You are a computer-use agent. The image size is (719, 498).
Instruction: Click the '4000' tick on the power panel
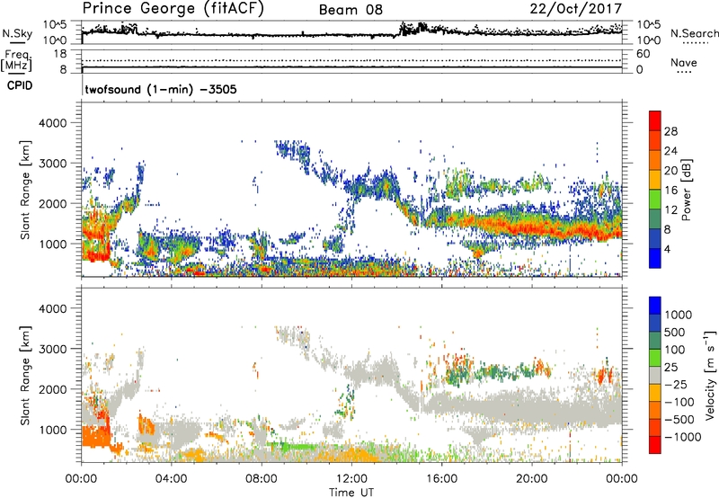coord(52,123)
